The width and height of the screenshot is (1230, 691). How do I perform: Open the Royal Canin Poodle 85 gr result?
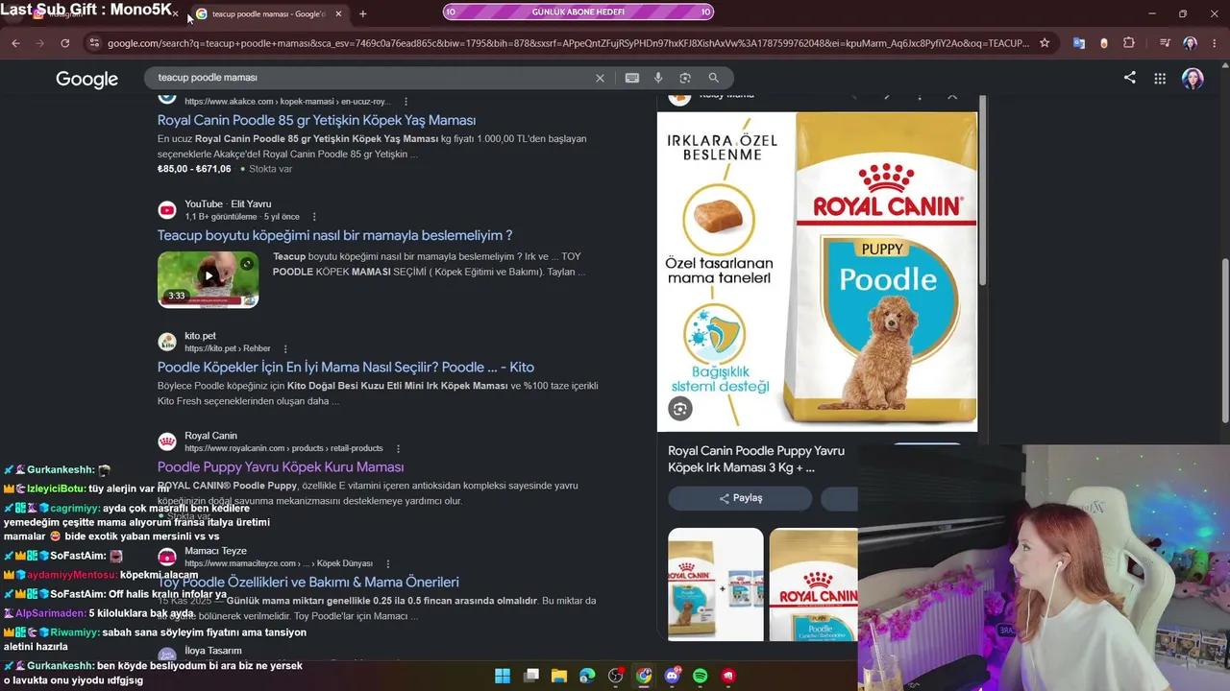point(316,120)
